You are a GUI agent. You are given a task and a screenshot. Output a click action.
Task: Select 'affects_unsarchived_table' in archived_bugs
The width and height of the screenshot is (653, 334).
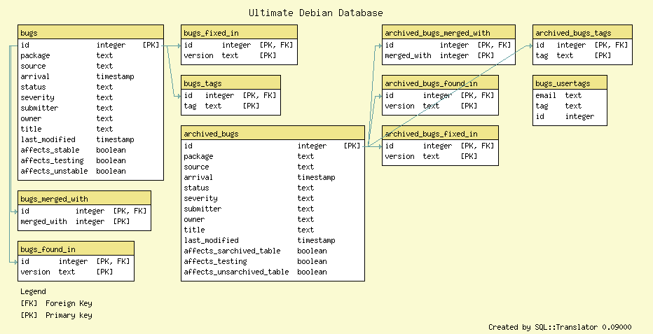click(x=236, y=272)
